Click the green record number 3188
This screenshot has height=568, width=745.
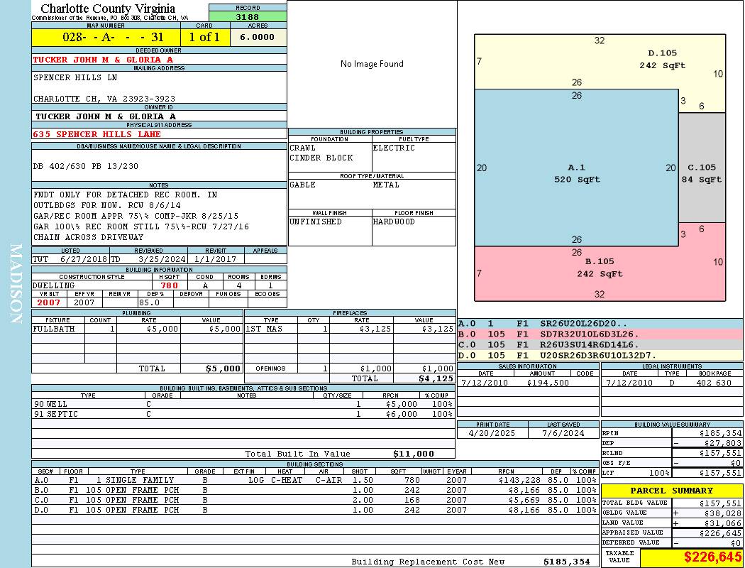point(248,16)
